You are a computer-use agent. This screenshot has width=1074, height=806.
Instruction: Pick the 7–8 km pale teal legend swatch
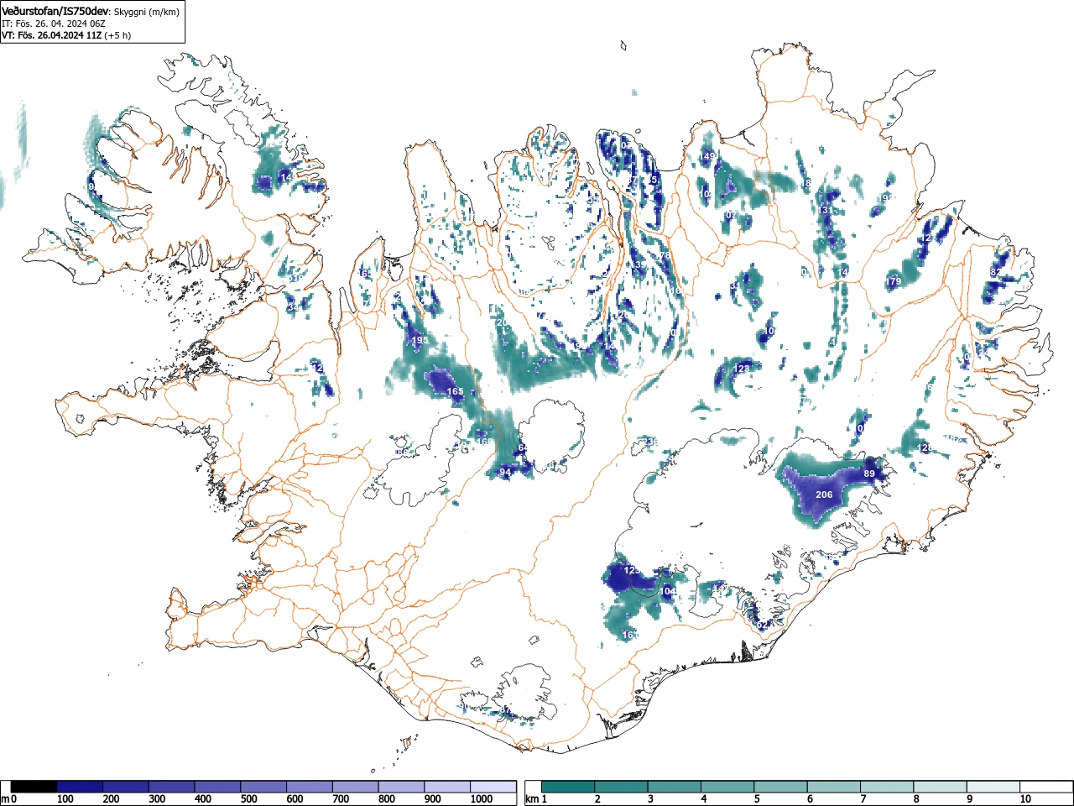tap(888, 787)
